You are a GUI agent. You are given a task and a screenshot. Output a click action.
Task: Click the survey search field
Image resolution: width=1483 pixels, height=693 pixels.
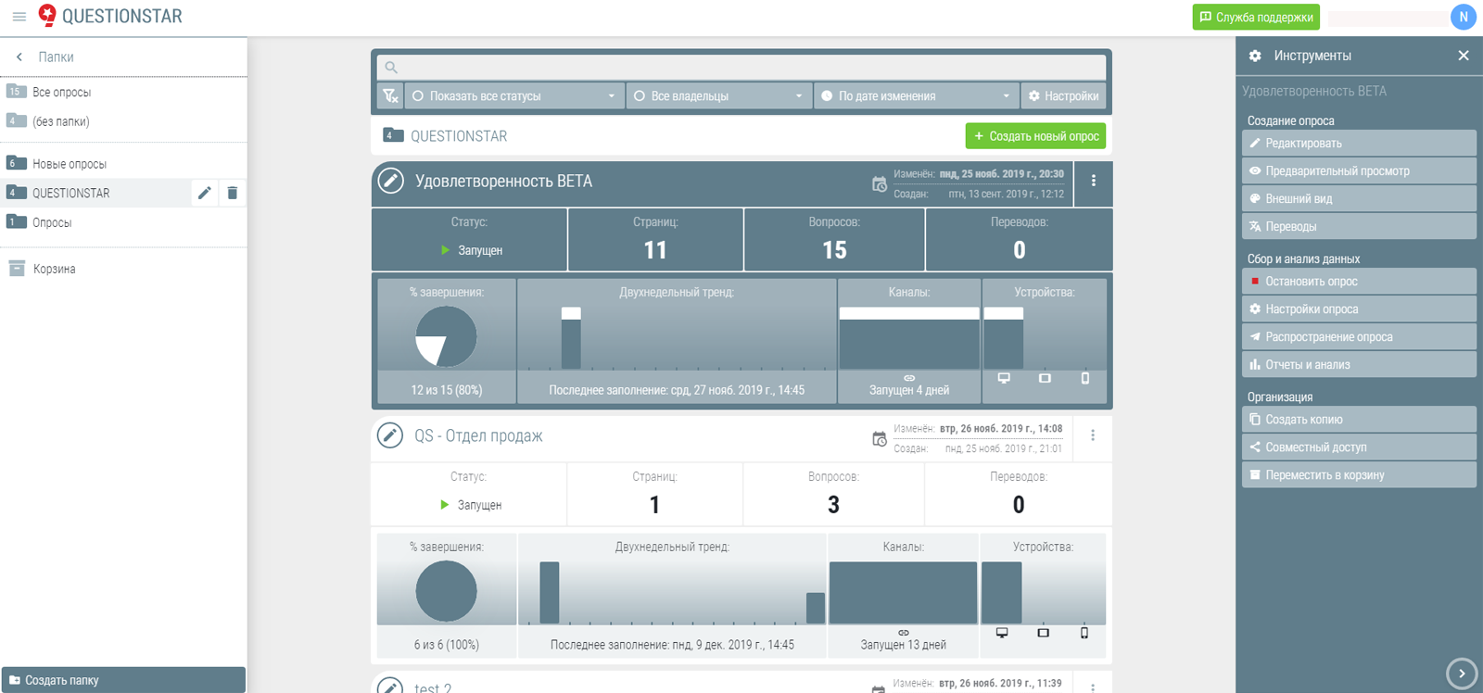click(x=741, y=67)
